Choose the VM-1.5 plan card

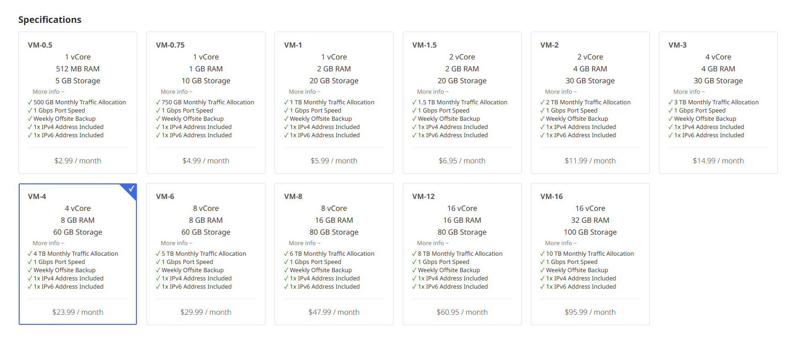tap(462, 69)
